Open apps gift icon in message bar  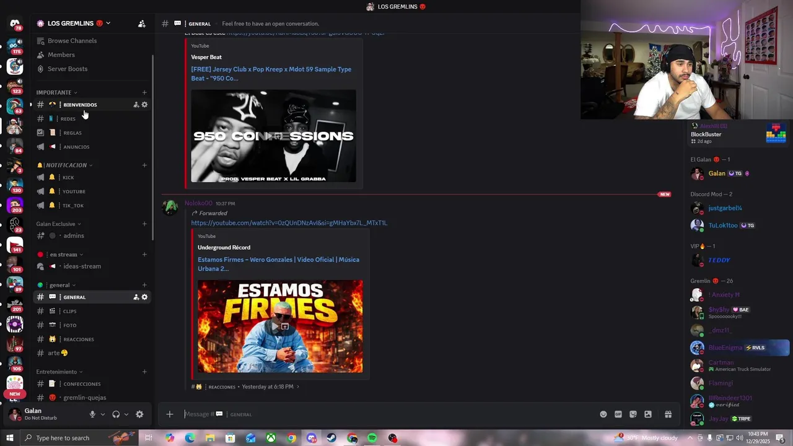click(x=668, y=414)
